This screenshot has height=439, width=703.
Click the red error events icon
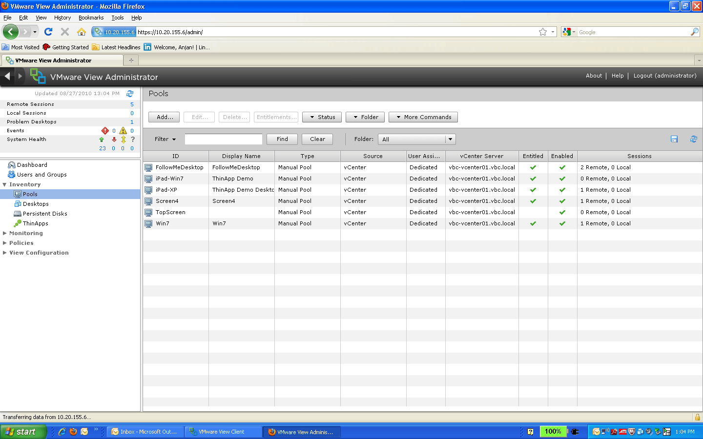pyautogui.click(x=105, y=131)
